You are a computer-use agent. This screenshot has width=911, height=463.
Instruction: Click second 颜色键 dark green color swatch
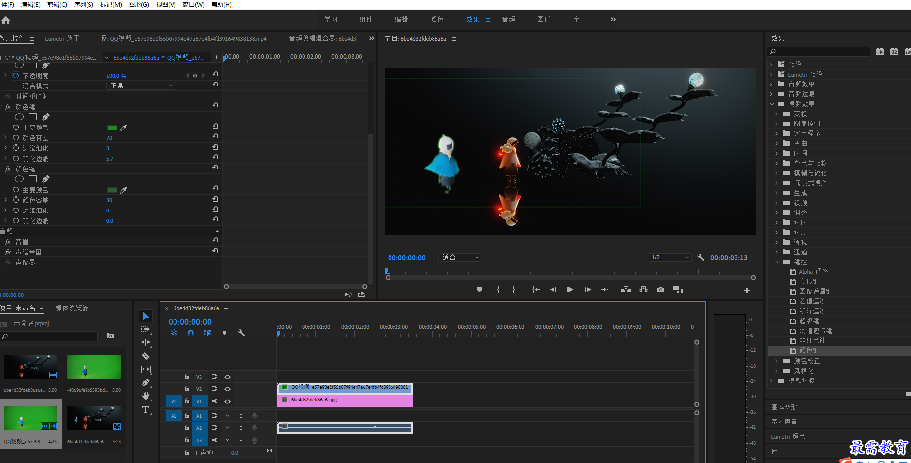[x=112, y=190]
